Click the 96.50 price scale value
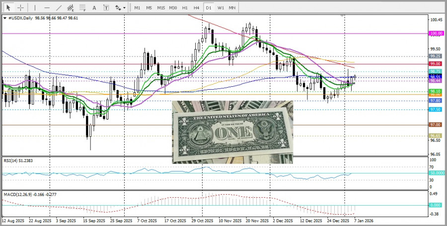This screenshot has height=226, width=447. [435, 140]
